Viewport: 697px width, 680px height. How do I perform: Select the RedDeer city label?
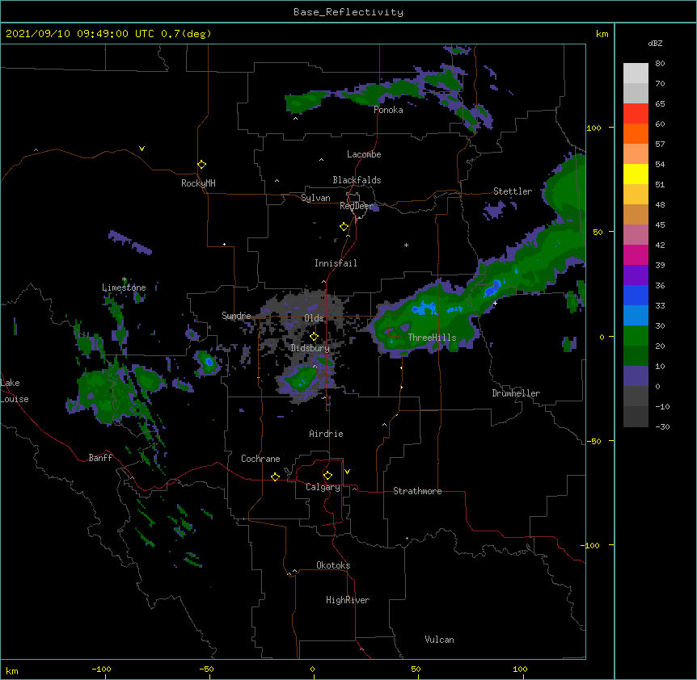click(356, 206)
